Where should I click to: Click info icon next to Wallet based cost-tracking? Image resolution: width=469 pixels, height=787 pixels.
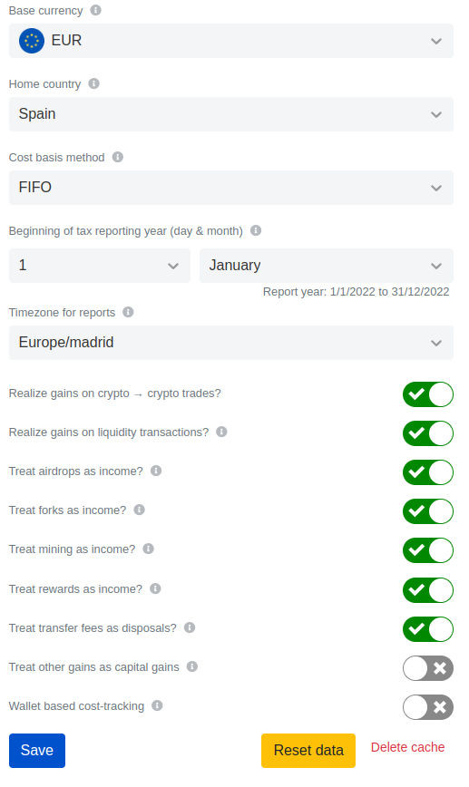click(x=157, y=705)
